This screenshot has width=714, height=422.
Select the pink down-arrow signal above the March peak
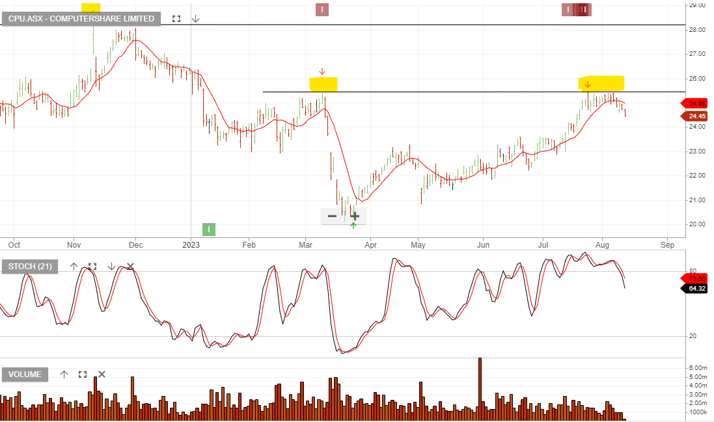pyautogui.click(x=322, y=72)
